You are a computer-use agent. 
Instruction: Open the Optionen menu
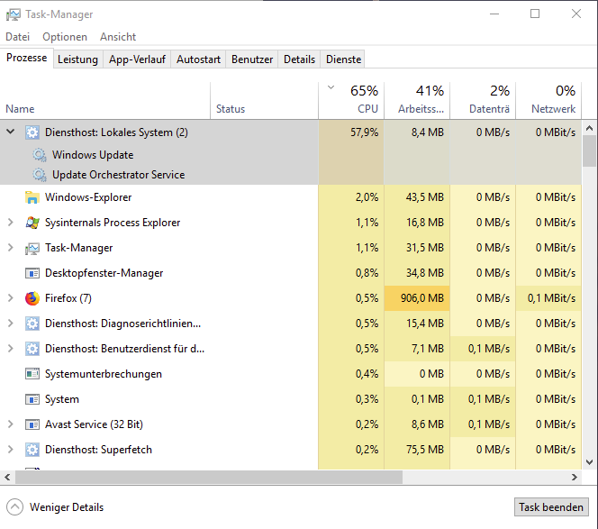point(65,37)
